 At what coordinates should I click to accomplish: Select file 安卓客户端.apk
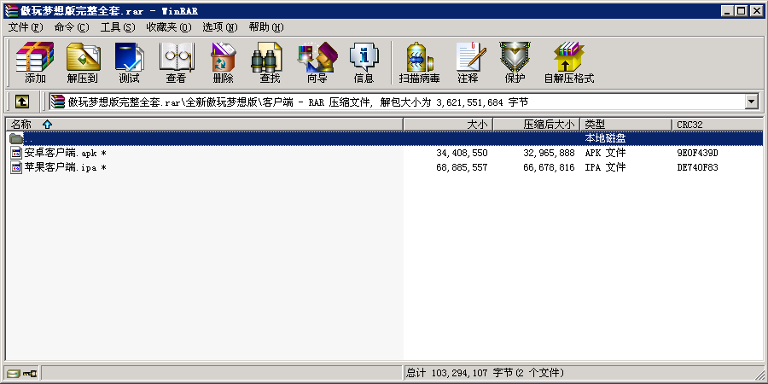tap(60, 153)
